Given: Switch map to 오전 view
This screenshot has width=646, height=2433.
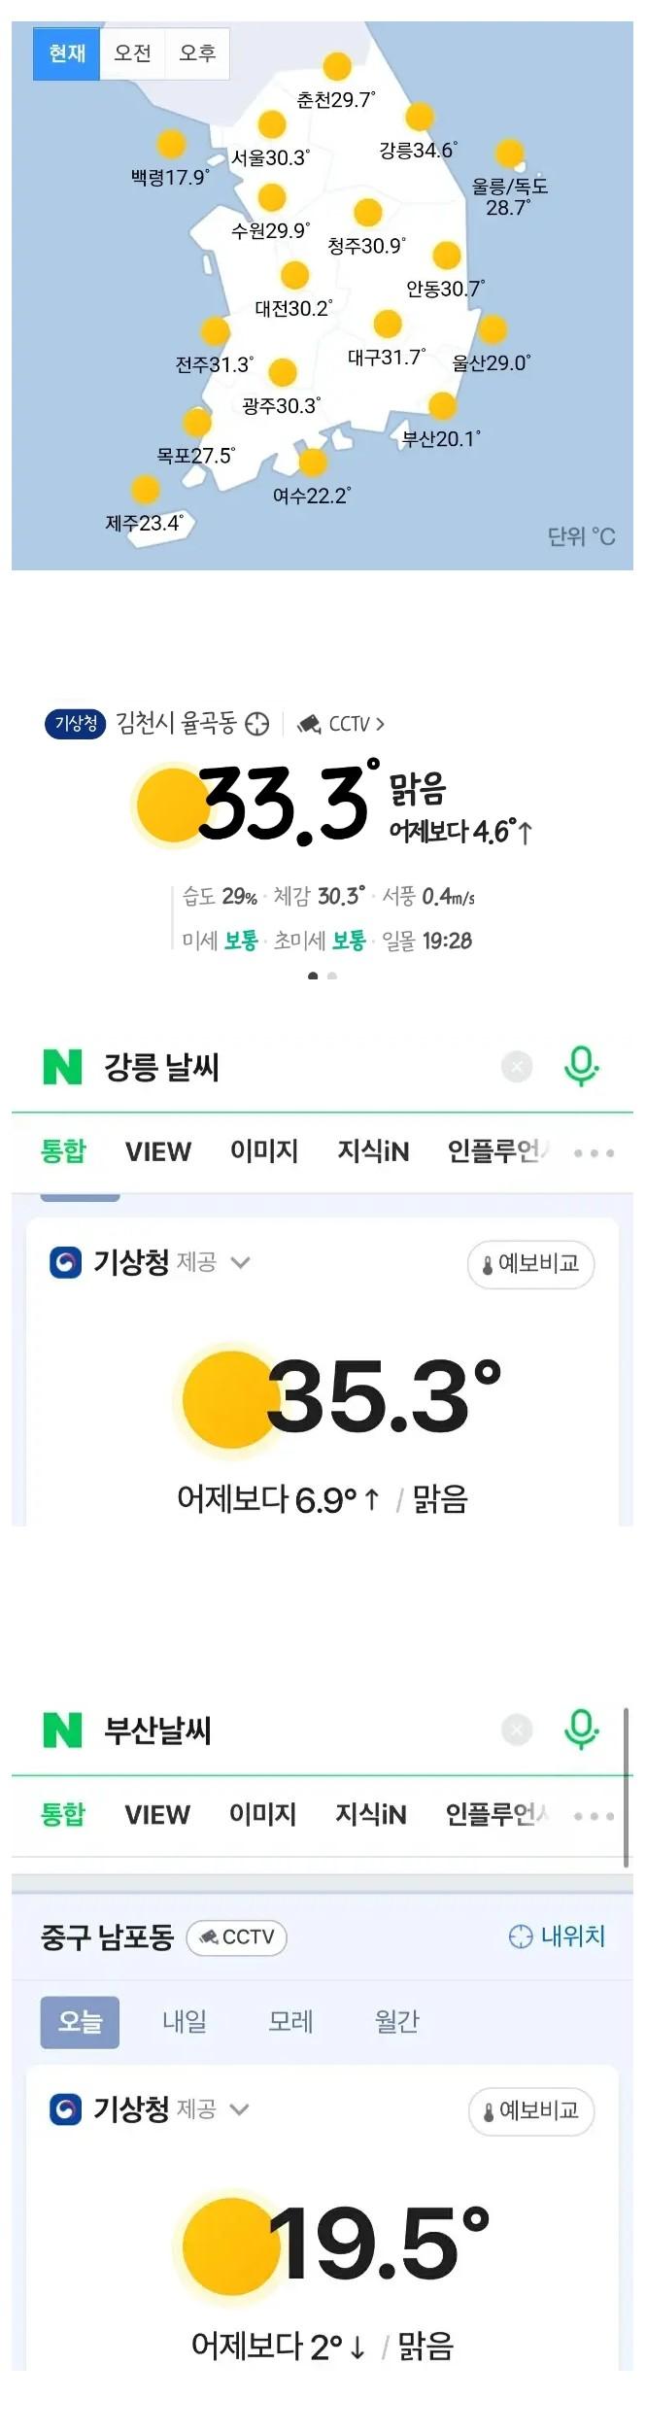Looking at the screenshot, I should tap(132, 53).
